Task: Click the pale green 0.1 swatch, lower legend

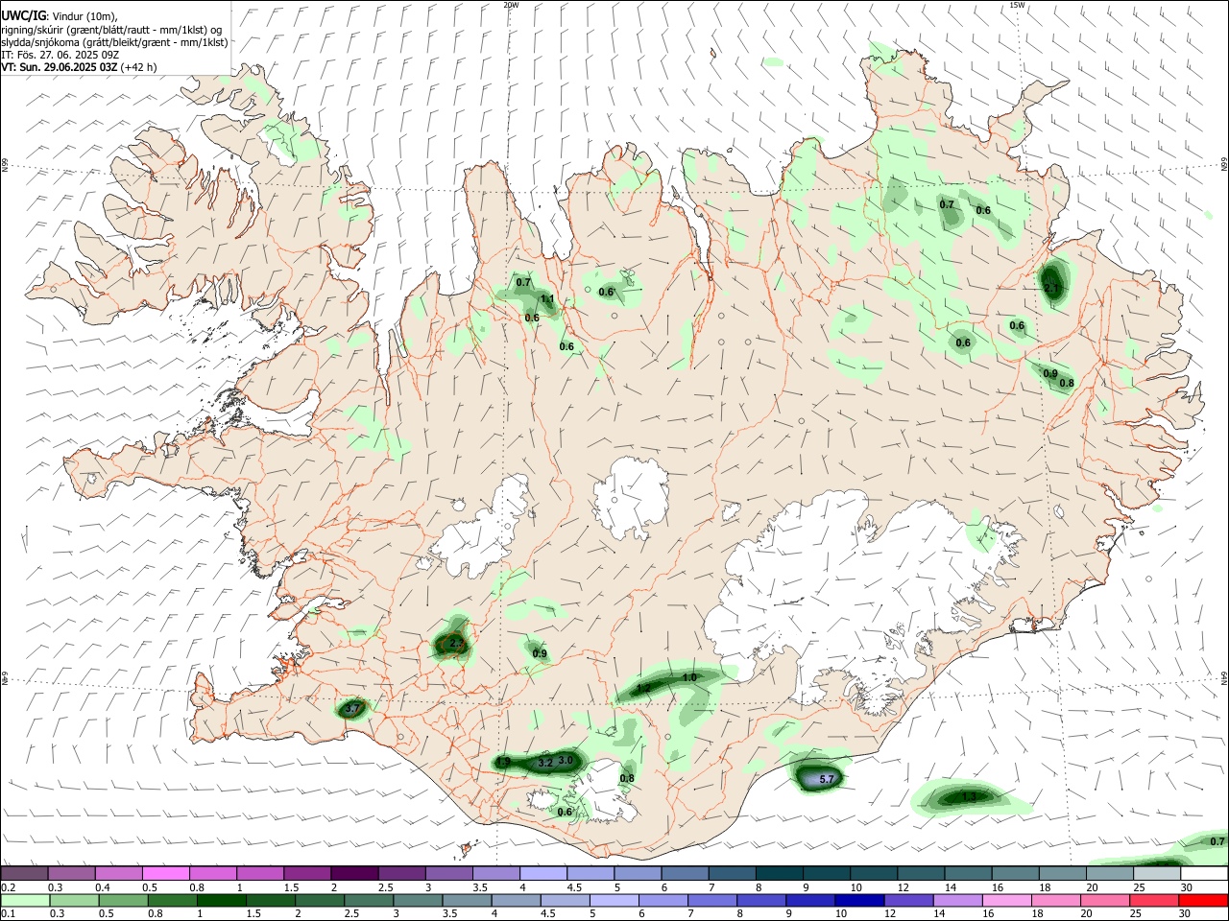Action: 24,901
